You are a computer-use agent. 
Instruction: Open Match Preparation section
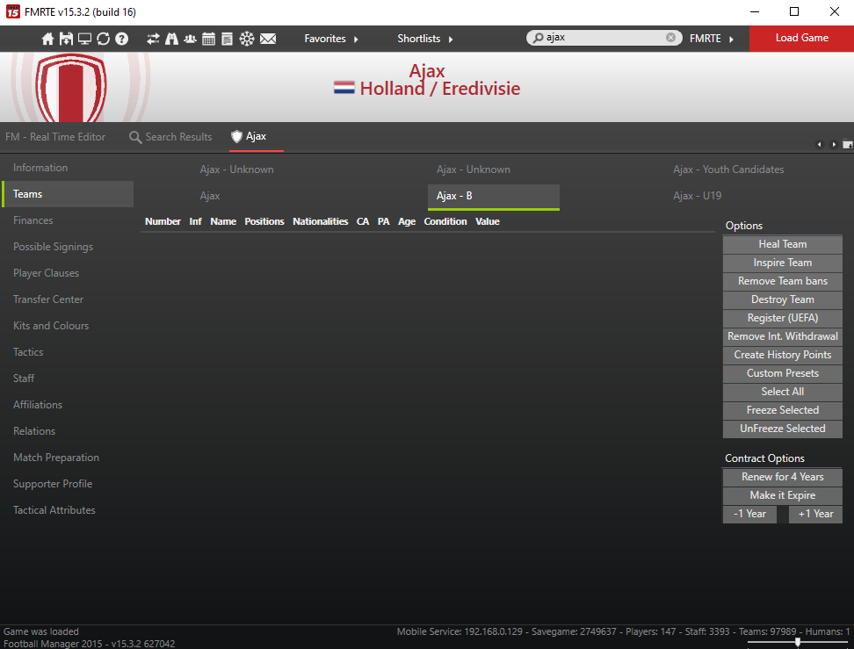click(68, 458)
